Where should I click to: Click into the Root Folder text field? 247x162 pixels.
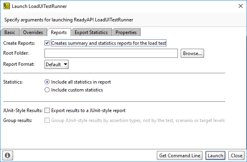[111, 53]
